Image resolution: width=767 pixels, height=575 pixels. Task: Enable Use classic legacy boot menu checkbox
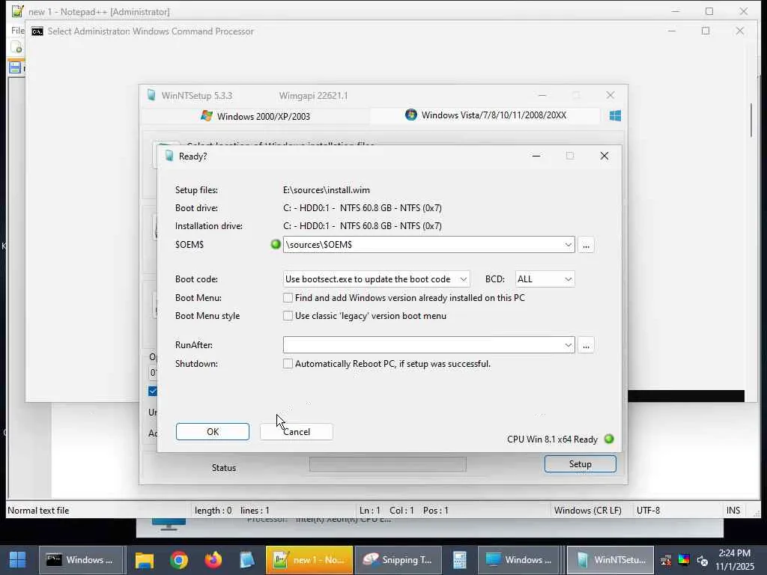point(288,316)
